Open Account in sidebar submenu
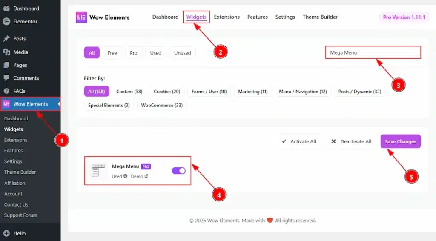 click(x=13, y=194)
